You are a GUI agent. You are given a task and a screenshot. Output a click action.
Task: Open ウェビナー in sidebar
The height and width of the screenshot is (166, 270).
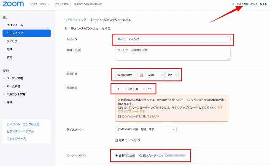[13, 41]
